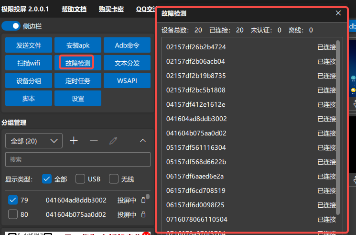This screenshot has width=356, height=235.
Task: Enable the 无线 display type checkbox
Action: click(x=114, y=179)
